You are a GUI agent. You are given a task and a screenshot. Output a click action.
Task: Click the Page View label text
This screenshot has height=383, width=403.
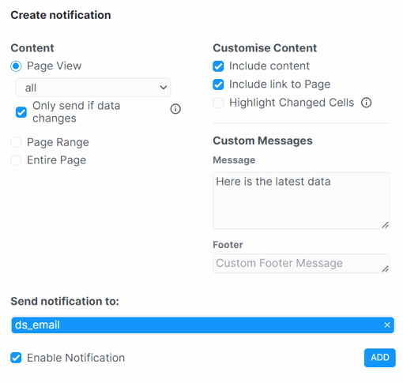click(55, 66)
